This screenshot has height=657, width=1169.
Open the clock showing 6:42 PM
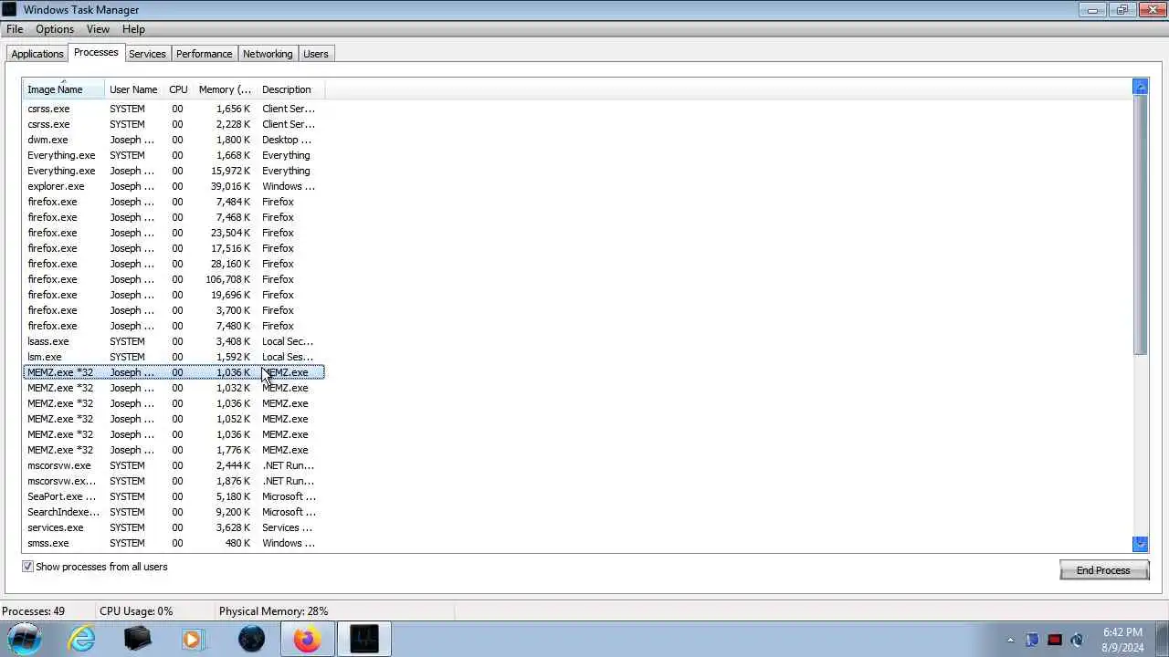(1122, 639)
